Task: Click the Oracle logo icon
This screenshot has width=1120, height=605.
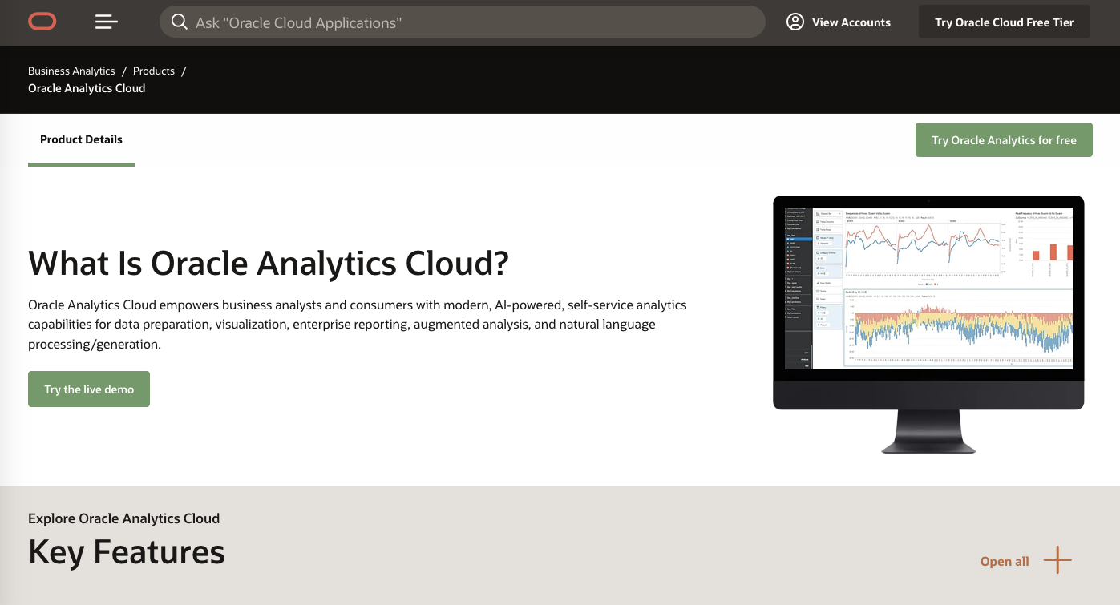Action: pyautogui.click(x=42, y=22)
